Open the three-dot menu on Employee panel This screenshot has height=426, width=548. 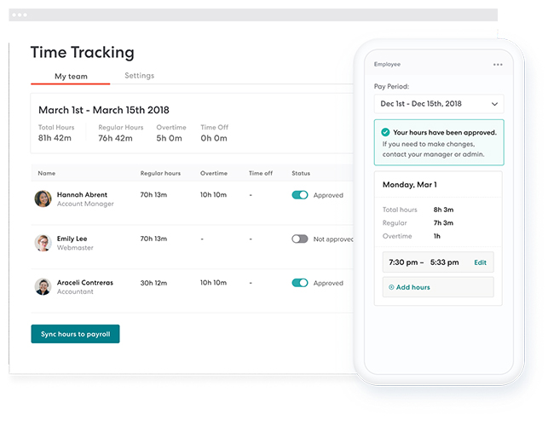click(498, 65)
